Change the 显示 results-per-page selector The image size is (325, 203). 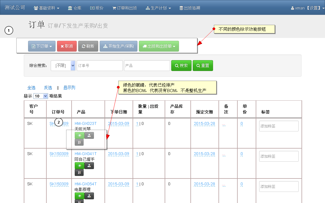tap(41, 96)
